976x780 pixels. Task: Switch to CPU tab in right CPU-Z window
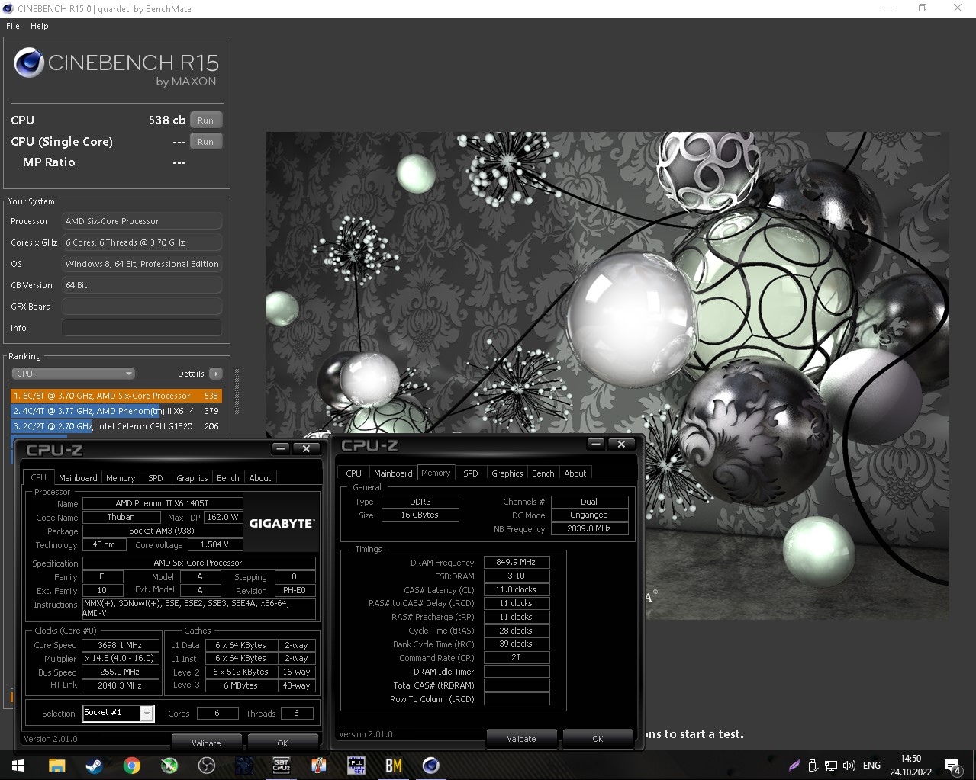pyautogui.click(x=354, y=473)
